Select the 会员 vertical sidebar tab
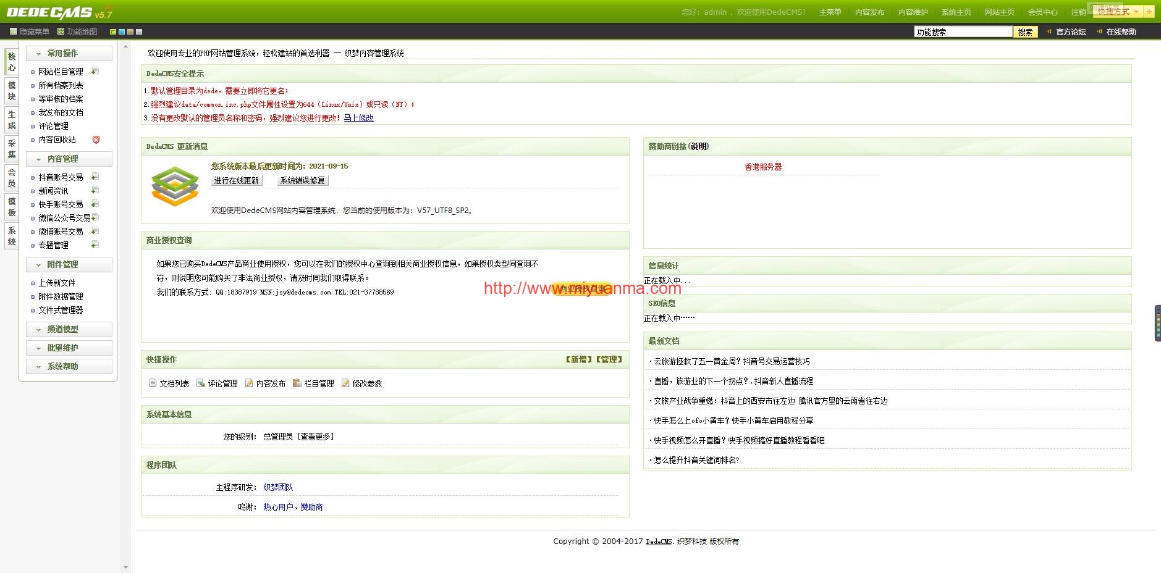 click(x=12, y=178)
